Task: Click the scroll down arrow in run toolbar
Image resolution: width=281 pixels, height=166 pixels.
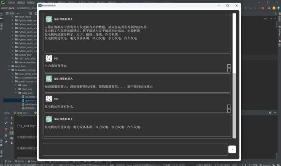Action: click(x=12, y=123)
